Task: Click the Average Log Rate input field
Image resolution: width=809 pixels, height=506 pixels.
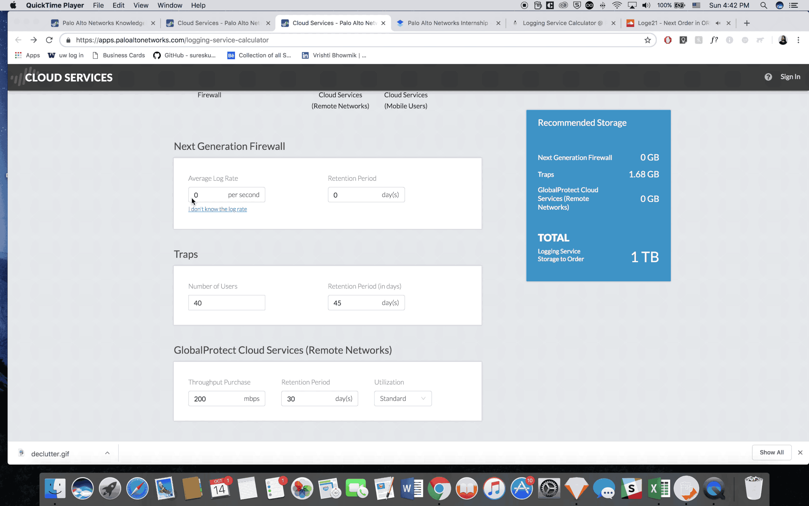Action: (x=227, y=195)
